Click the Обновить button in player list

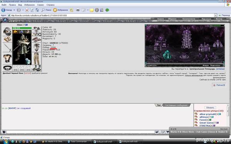[210, 108]
